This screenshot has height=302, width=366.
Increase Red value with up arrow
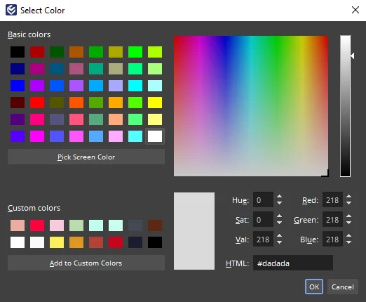tap(348, 197)
